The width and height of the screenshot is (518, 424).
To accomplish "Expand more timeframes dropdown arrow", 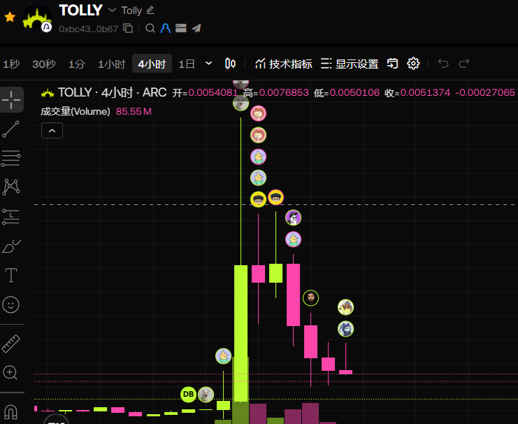I will click(x=208, y=63).
